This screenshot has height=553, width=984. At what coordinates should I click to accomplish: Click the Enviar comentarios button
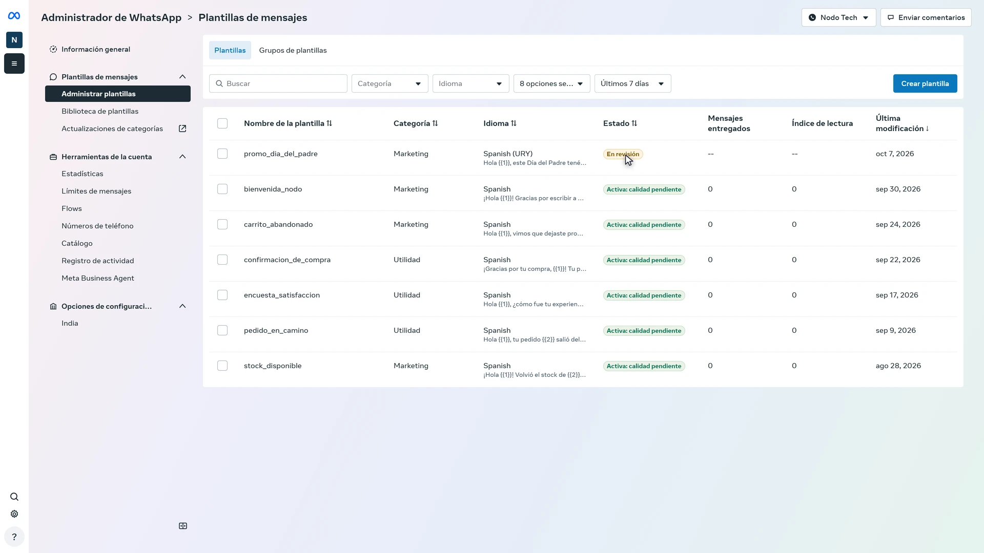pyautogui.click(x=926, y=17)
